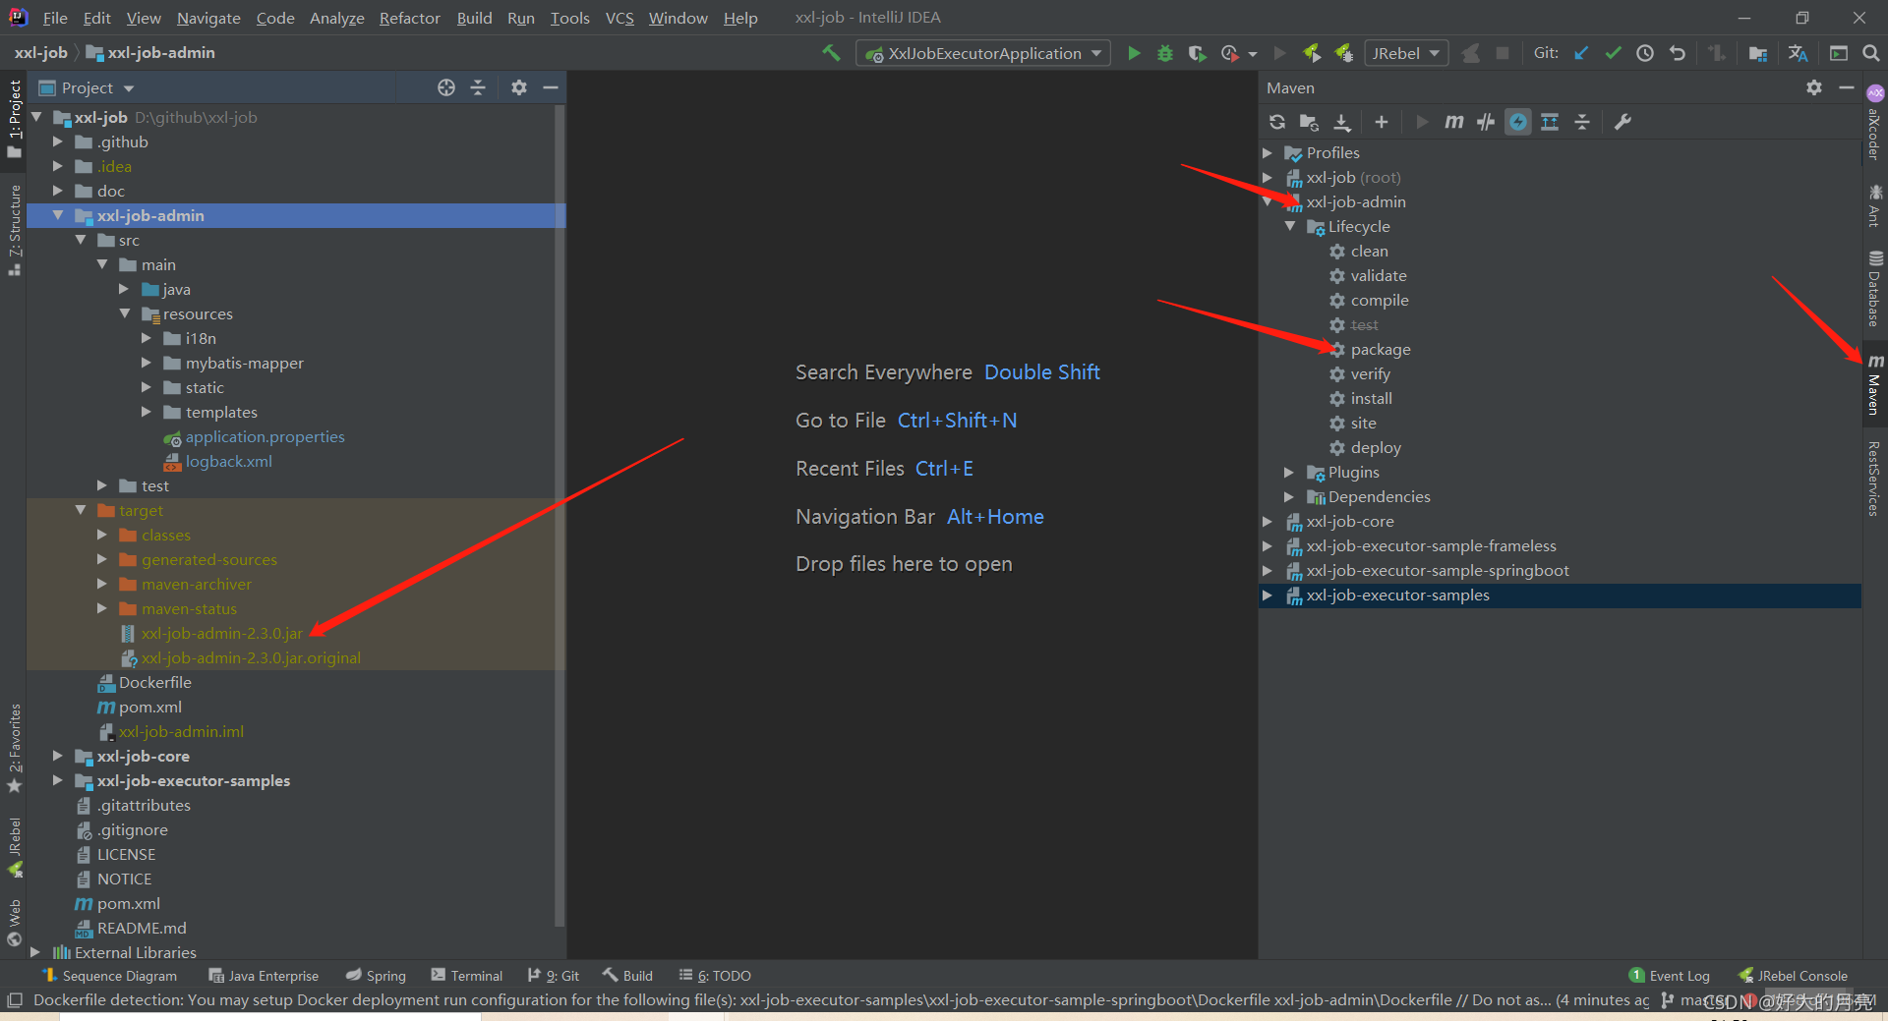The height and width of the screenshot is (1021, 1888).
Task: Open Search Everywhere with the magnifier icon
Action: (1870, 53)
